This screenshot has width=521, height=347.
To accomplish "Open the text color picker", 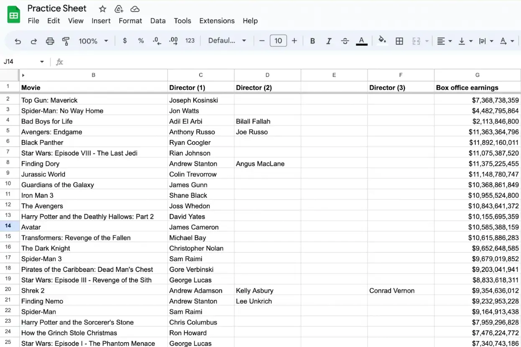I will [362, 41].
